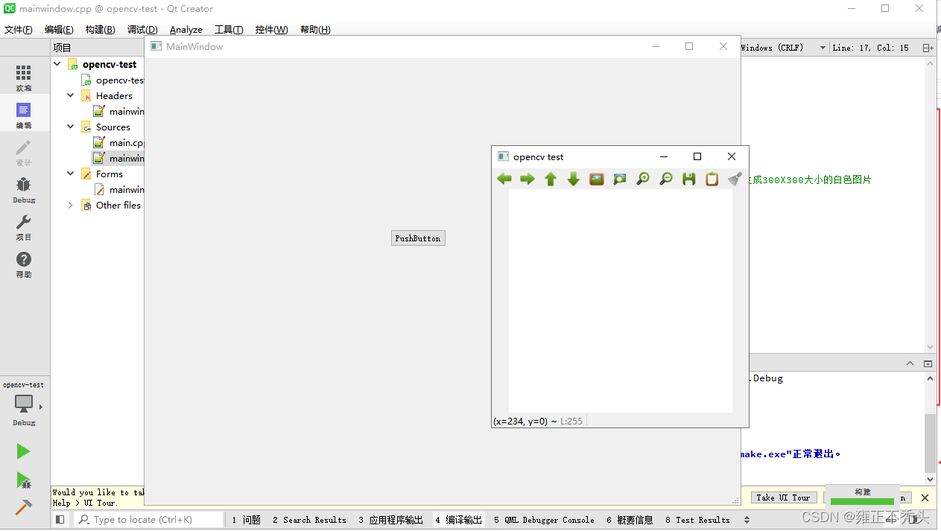Viewport: 941px width, 531px height.
Task: Click the Type to locate search field
Action: 149,519
